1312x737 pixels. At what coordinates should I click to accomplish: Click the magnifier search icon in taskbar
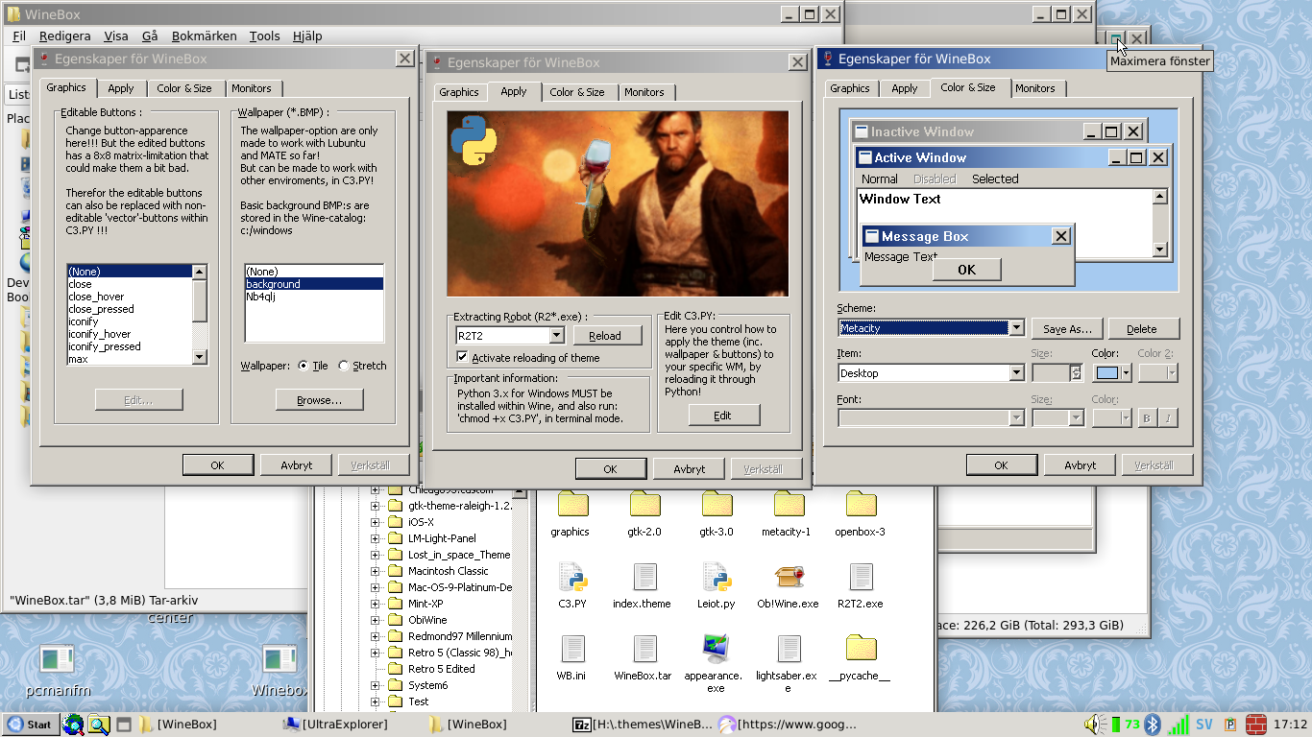coord(99,725)
